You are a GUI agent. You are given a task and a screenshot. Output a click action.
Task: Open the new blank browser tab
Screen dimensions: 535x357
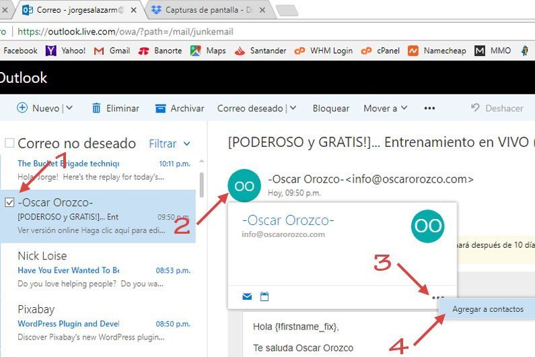[x=287, y=10]
